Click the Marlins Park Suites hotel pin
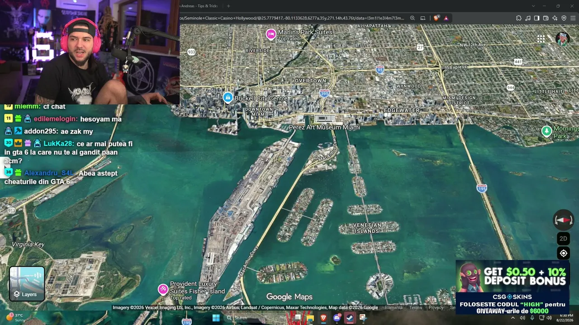 tap(271, 34)
